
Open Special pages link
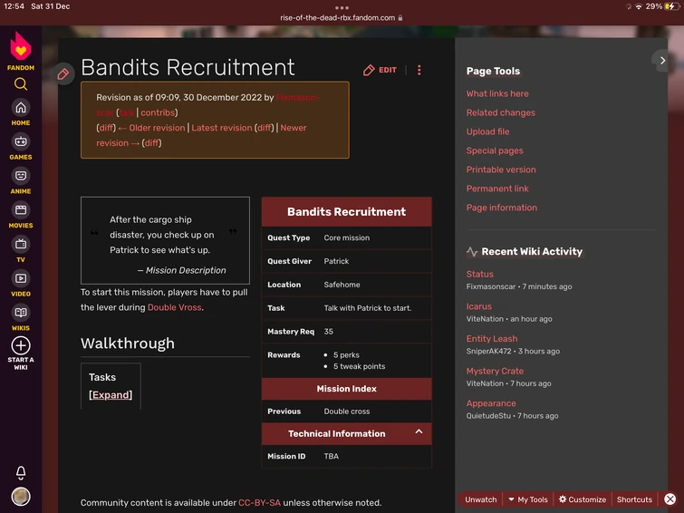pyautogui.click(x=495, y=150)
